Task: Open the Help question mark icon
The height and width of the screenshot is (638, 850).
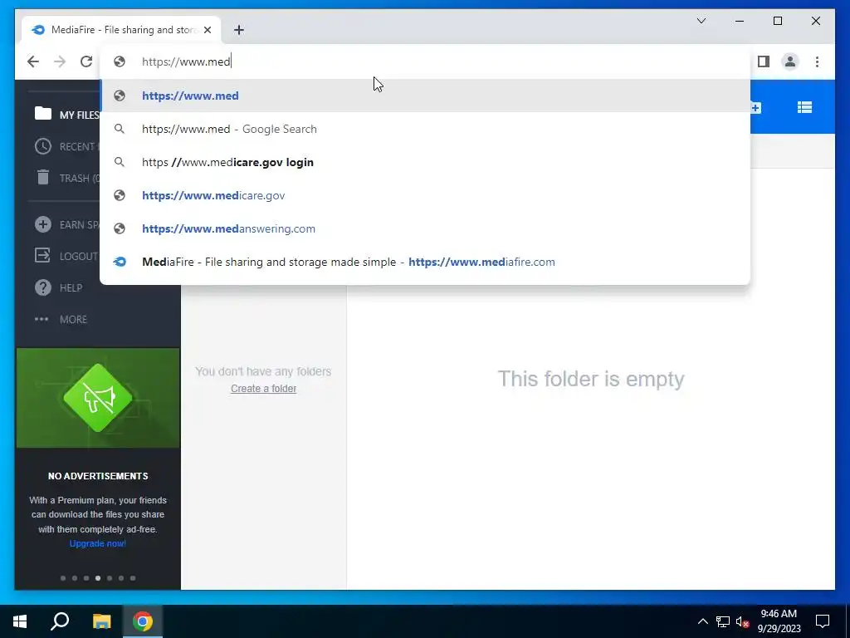Action: click(x=43, y=287)
